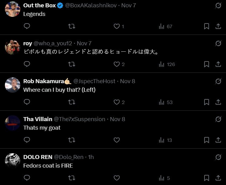Click DOLO REN's profile avatar
Screen dimensions: 226x185
tap(13, 160)
